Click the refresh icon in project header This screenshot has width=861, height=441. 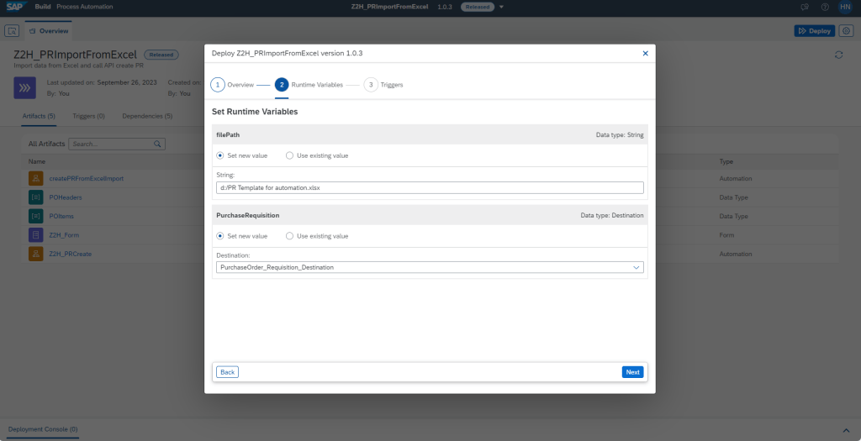[838, 55]
